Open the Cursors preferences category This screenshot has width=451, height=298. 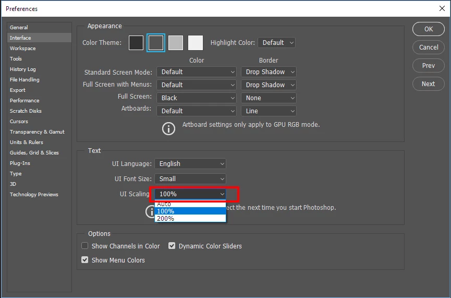pyautogui.click(x=39, y=121)
